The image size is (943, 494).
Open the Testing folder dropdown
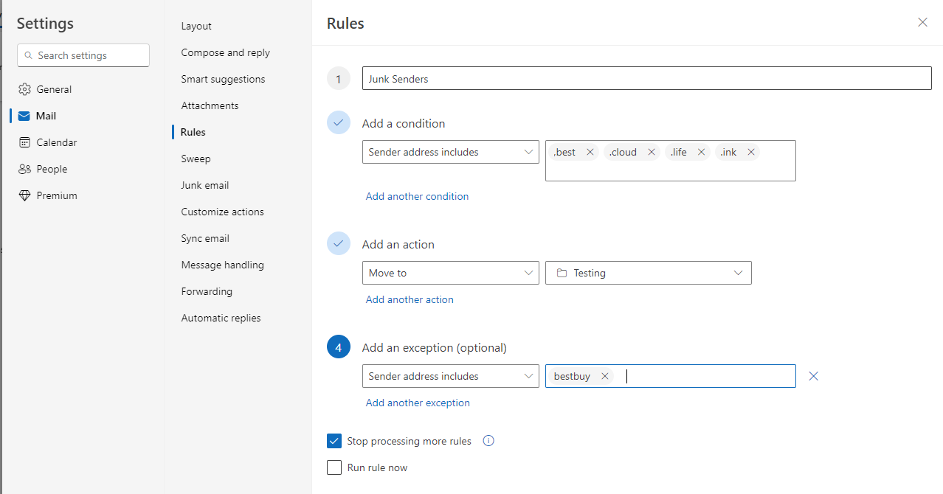coord(649,273)
